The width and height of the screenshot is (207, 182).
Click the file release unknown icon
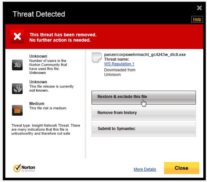point(17,89)
